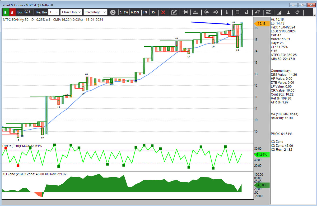
Task: Expand the Close Only dropdown
Action: click(x=71, y=12)
